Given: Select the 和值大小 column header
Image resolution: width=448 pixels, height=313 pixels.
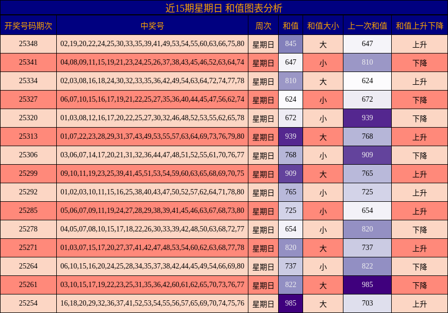Looking at the screenshot, I should [x=324, y=23].
